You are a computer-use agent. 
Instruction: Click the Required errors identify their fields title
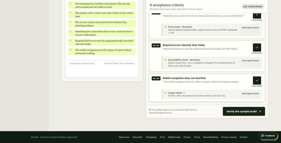[183, 45]
